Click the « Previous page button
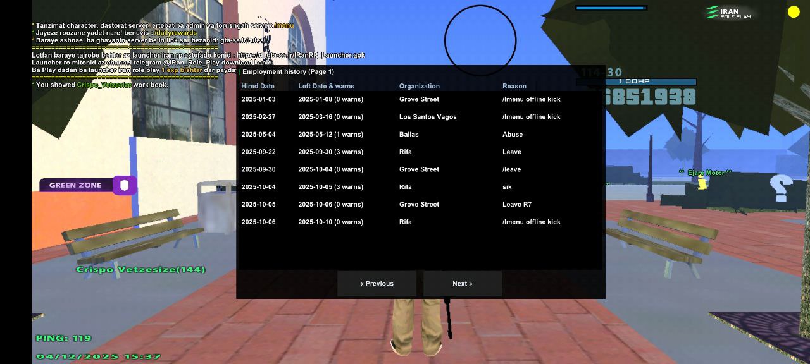This screenshot has height=364, width=810. point(377,284)
